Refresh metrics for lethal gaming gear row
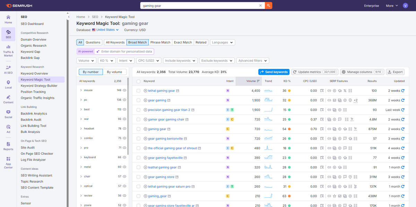Screen dimensions: 416x207 pyautogui.click(x=403, y=91)
